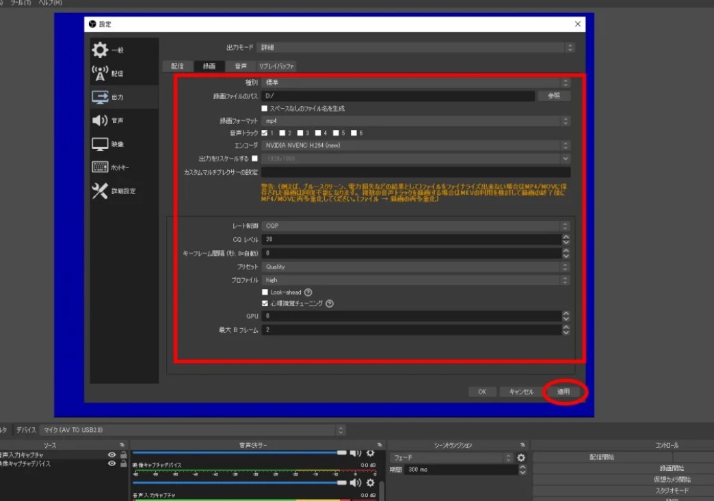This screenshot has height=501, width=714.
Task: Click the 適用 (Apply) button
Action: 563,392
